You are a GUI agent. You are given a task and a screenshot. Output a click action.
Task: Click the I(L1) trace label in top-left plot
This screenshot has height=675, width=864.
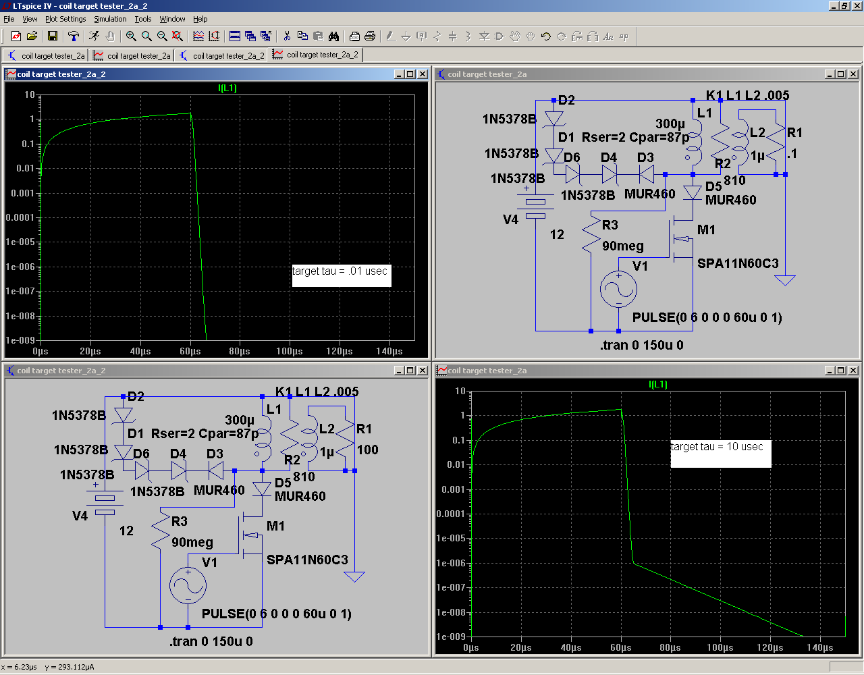[x=227, y=88]
